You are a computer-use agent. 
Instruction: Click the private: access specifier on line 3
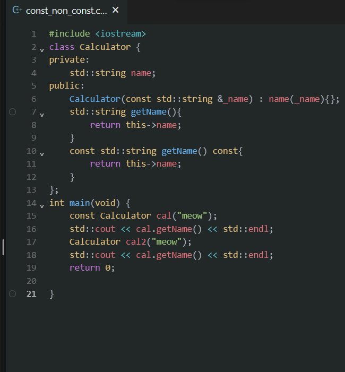[x=70, y=59]
